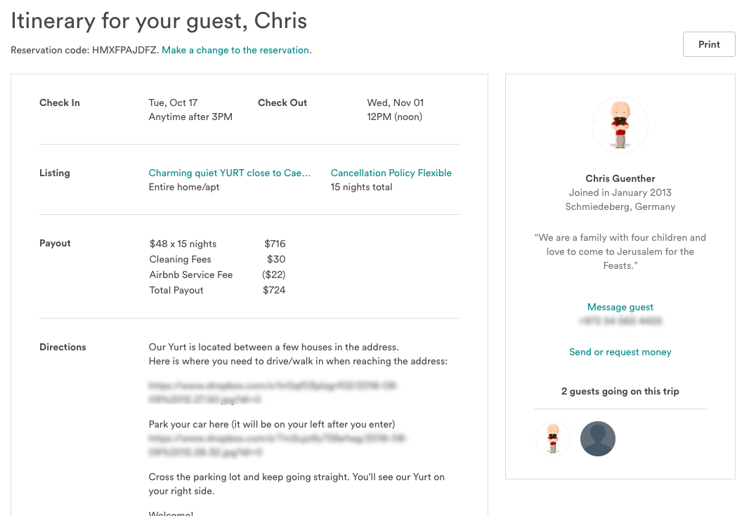Click the '2 guests going on this trip' heading
749x516 pixels.
(620, 391)
